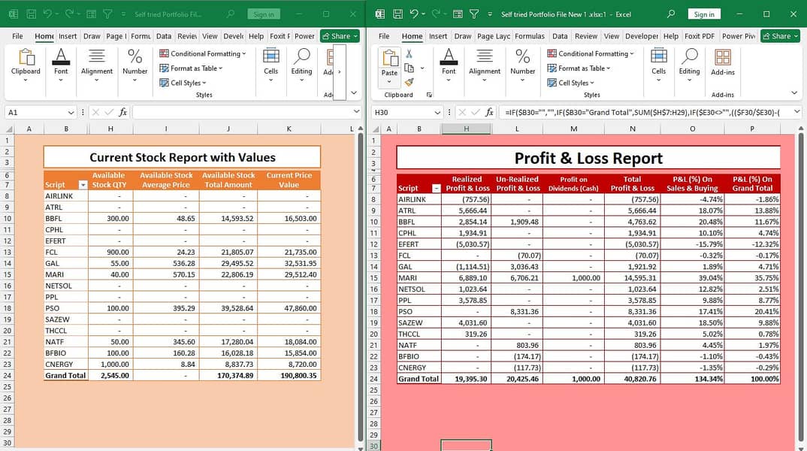Open Alignment group in right window ribbon
Image resolution: width=807 pixels, height=451 pixels.
click(x=485, y=65)
